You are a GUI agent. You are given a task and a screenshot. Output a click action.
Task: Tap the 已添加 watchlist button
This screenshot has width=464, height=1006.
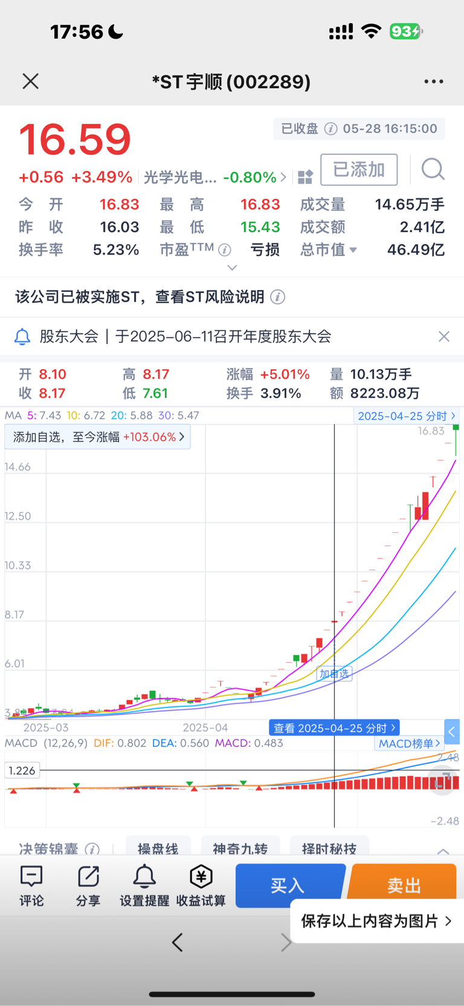[x=359, y=170]
